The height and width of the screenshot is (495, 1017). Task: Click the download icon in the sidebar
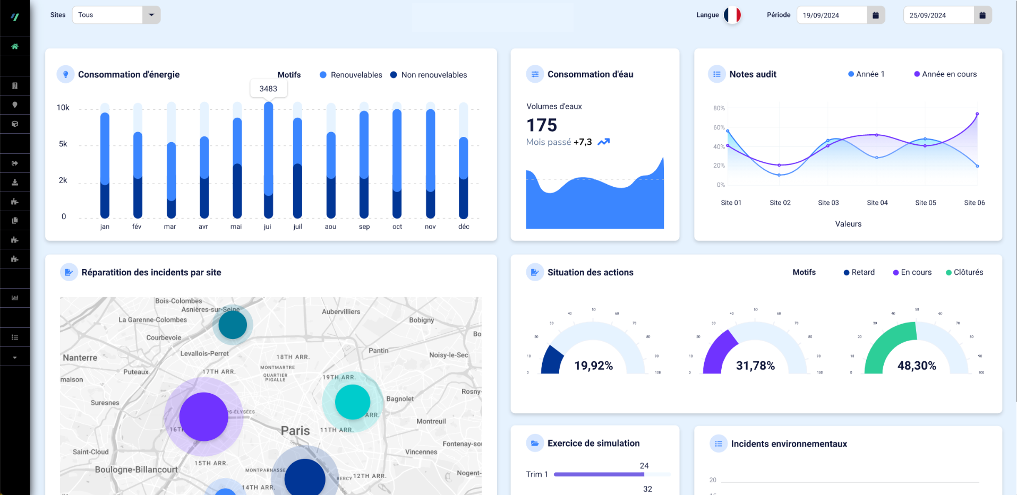[x=15, y=183]
